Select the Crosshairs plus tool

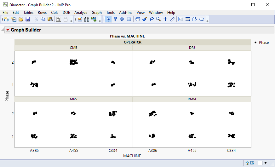[x=165, y=19]
